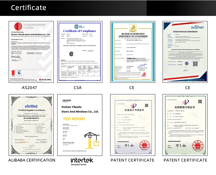Open the EU Test Attestation of Conformity image
The width and height of the screenshot is (216, 175).
pos(185,52)
